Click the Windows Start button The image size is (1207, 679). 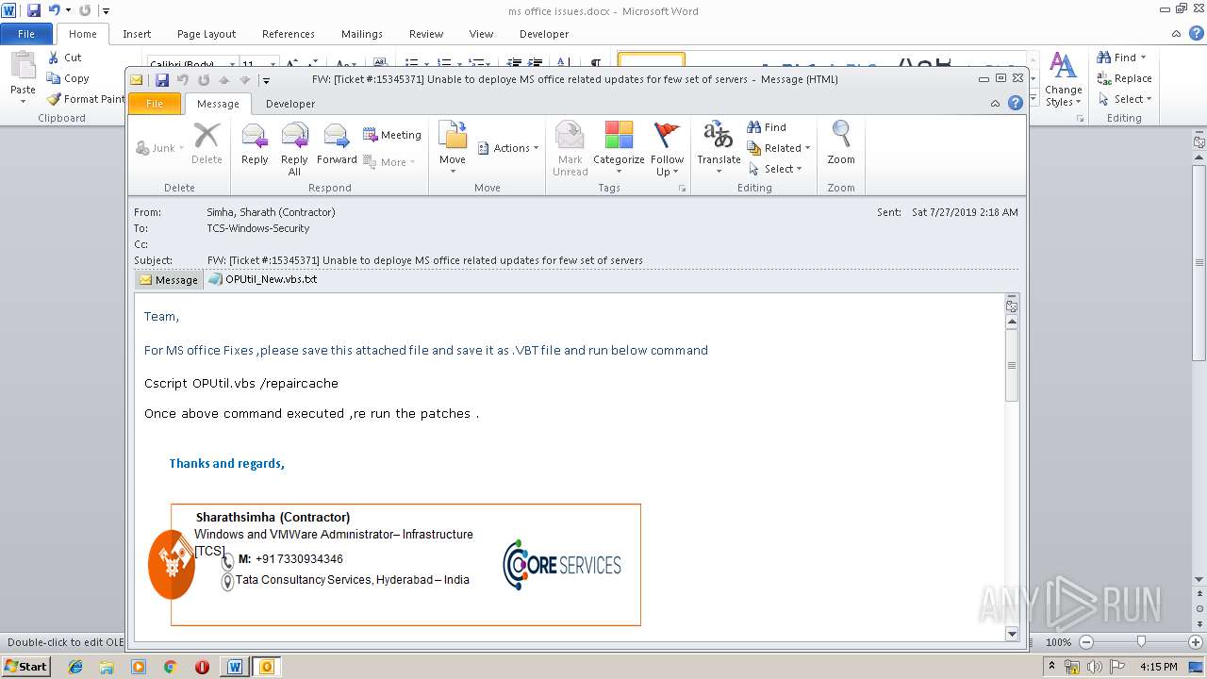26,667
